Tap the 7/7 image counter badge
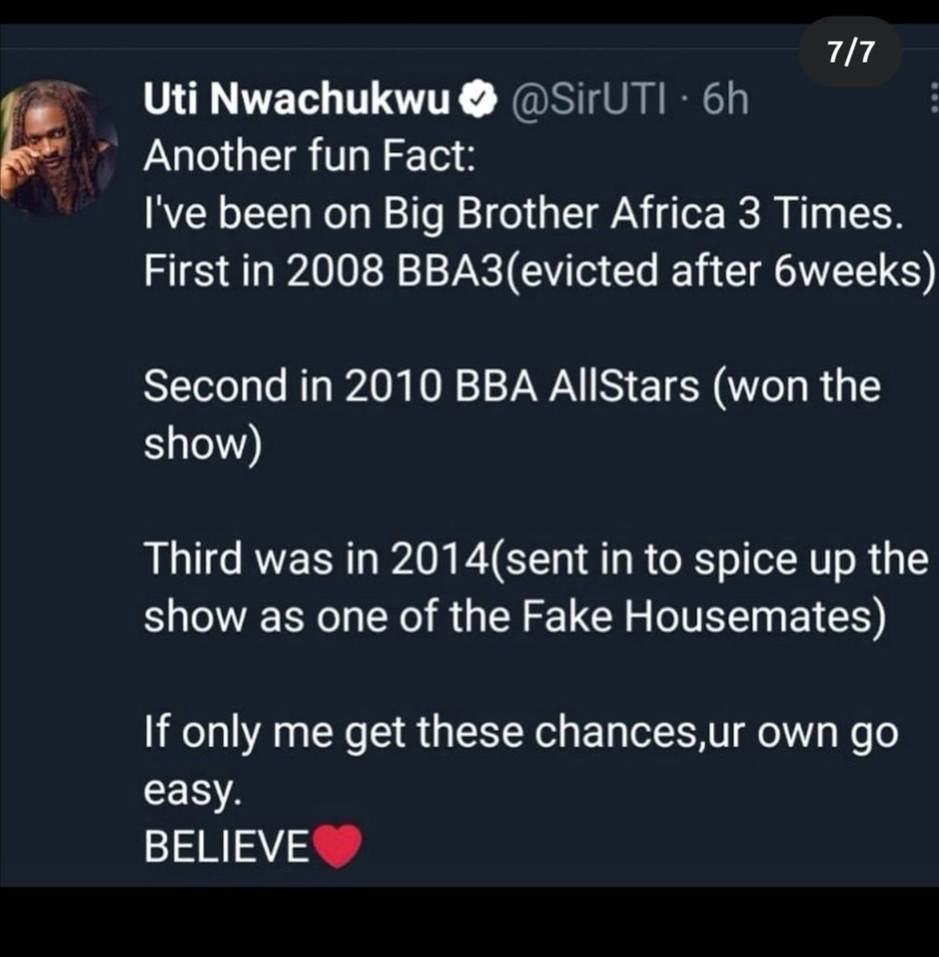This screenshot has width=939, height=957. click(x=849, y=54)
